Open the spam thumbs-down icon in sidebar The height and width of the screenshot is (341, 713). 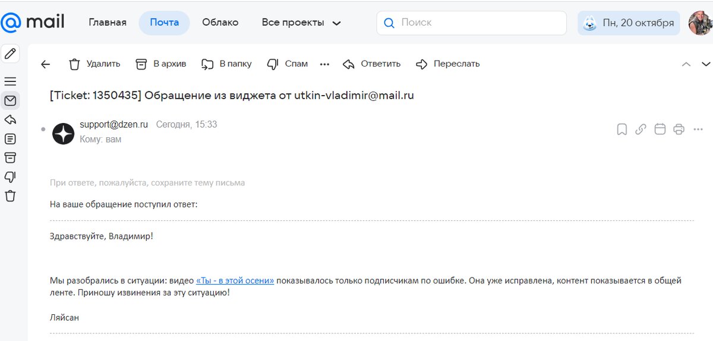[x=10, y=176]
